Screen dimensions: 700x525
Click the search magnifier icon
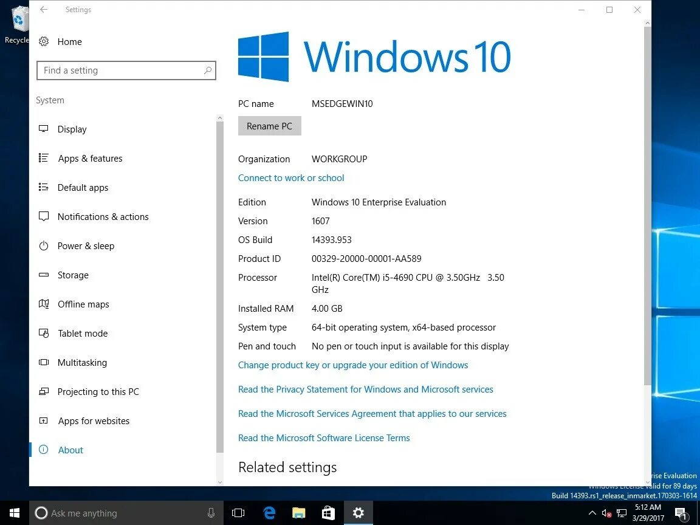click(x=208, y=70)
